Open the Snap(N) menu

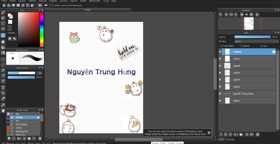[x=53, y=1]
